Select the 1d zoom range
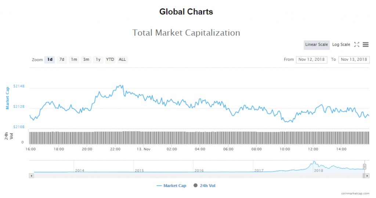This screenshot has width=376, height=198. (50, 60)
